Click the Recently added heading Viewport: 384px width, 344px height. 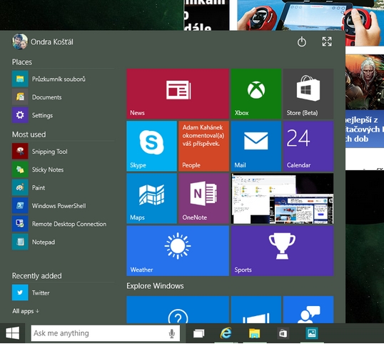(36, 276)
